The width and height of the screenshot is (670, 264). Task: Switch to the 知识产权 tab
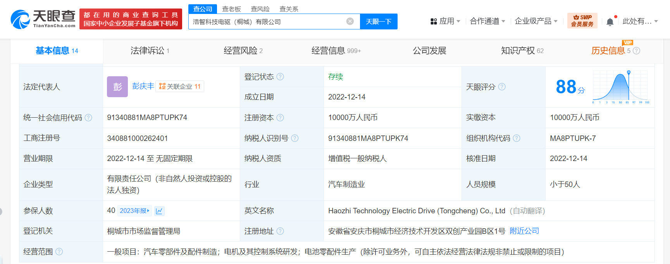point(522,51)
